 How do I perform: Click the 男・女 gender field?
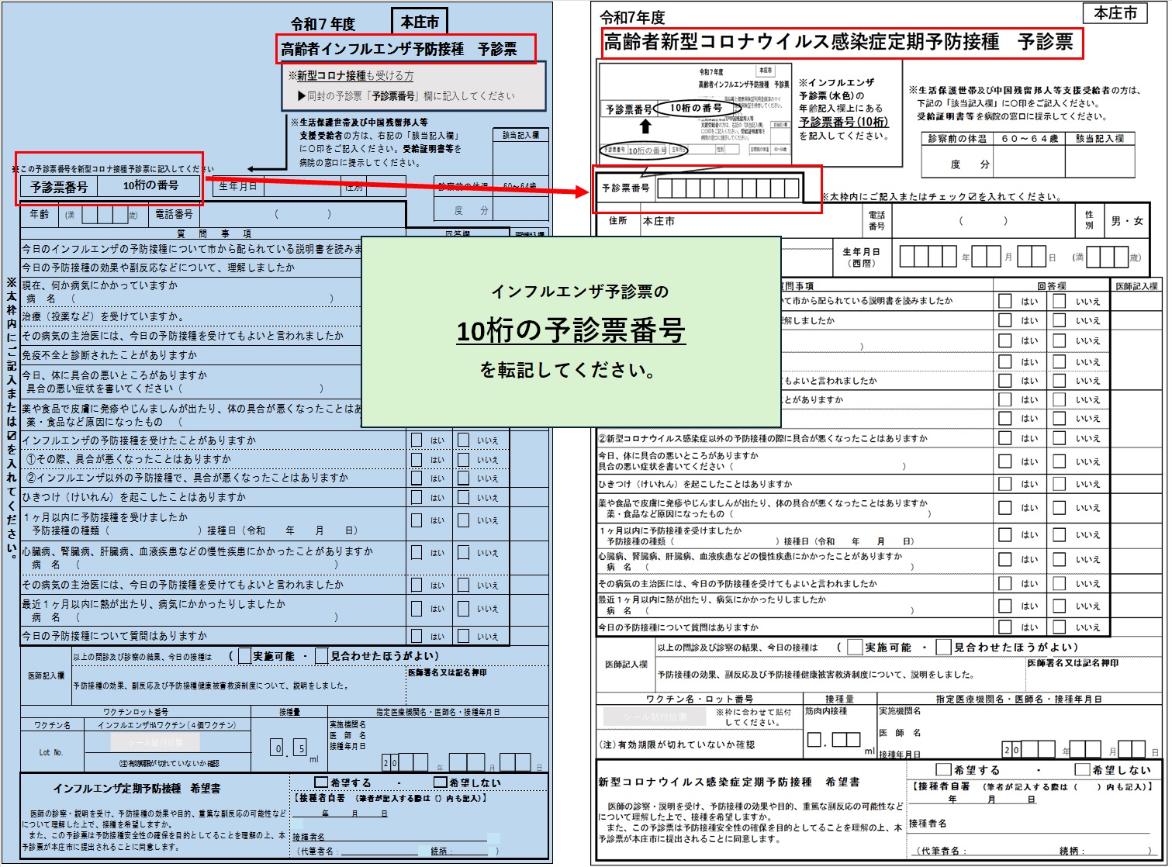(x=1126, y=221)
